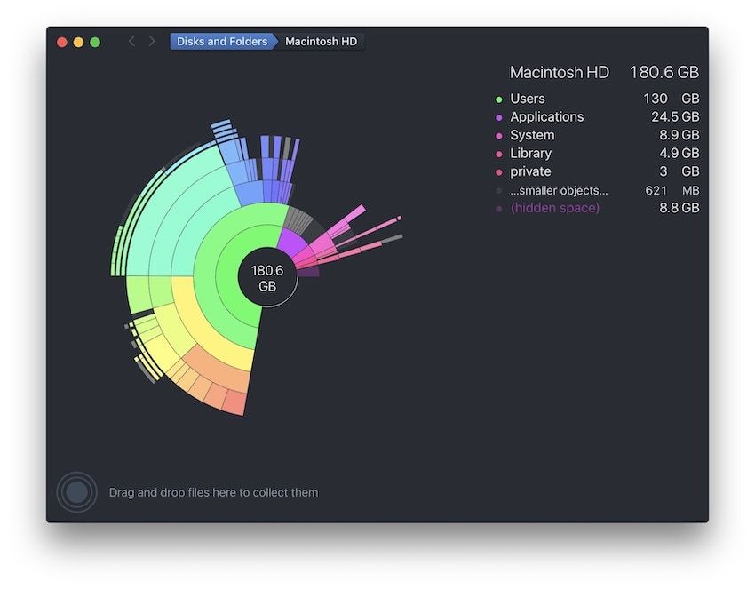This screenshot has width=755, height=589.
Task: Click the purple Applications wedge in the sunburst
Action: [x=291, y=240]
